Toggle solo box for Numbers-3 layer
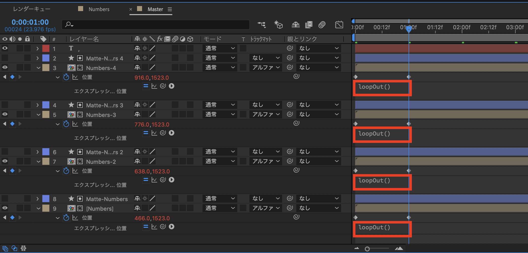The width and height of the screenshot is (528, 253). point(20,114)
